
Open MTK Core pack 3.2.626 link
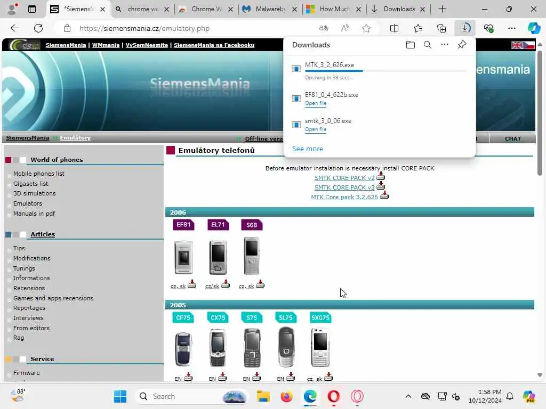click(344, 197)
